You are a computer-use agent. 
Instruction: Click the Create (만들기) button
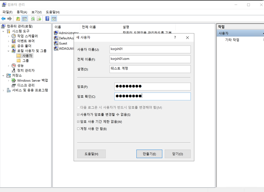[x=149, y=154]
